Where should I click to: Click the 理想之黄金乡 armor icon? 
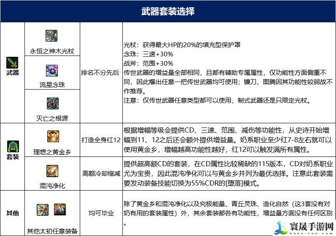(x=53, y=136)
